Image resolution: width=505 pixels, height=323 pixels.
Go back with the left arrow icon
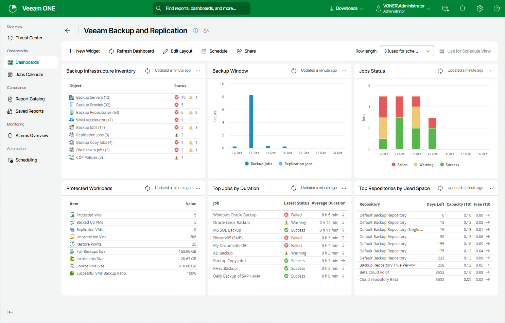pos(68,31)
